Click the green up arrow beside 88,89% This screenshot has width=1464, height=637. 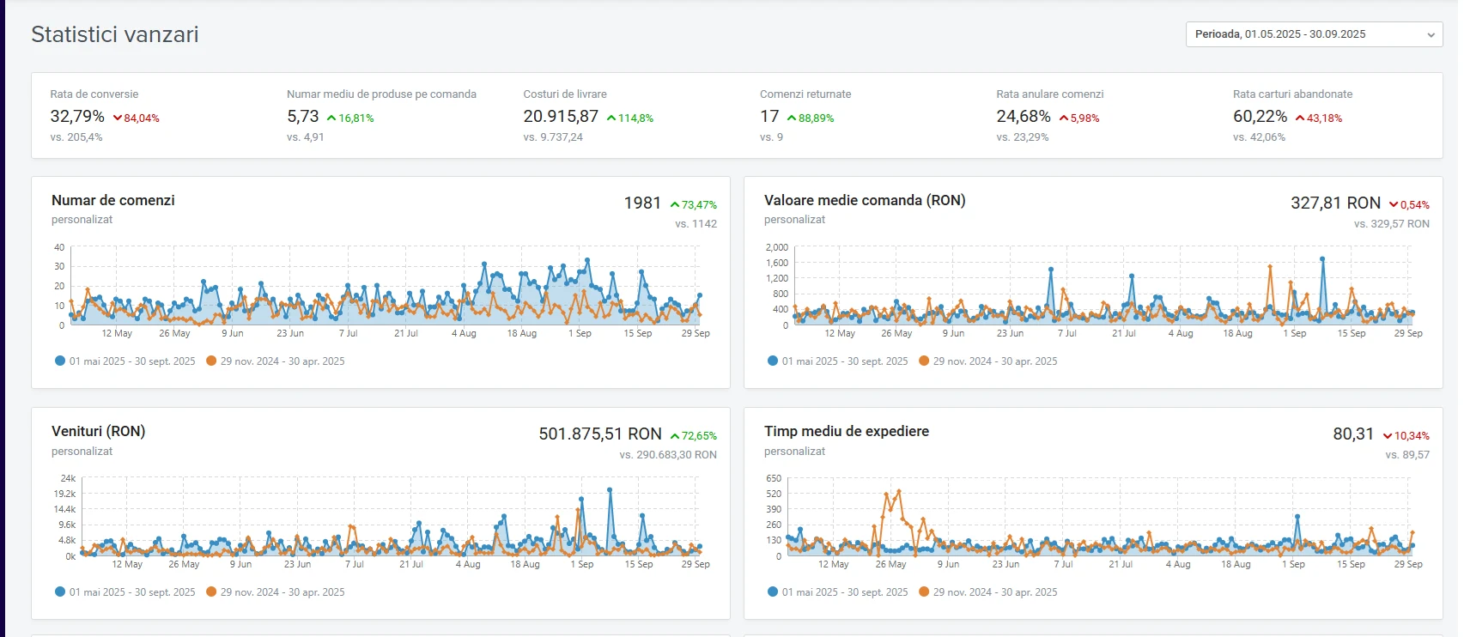(792, 118)
